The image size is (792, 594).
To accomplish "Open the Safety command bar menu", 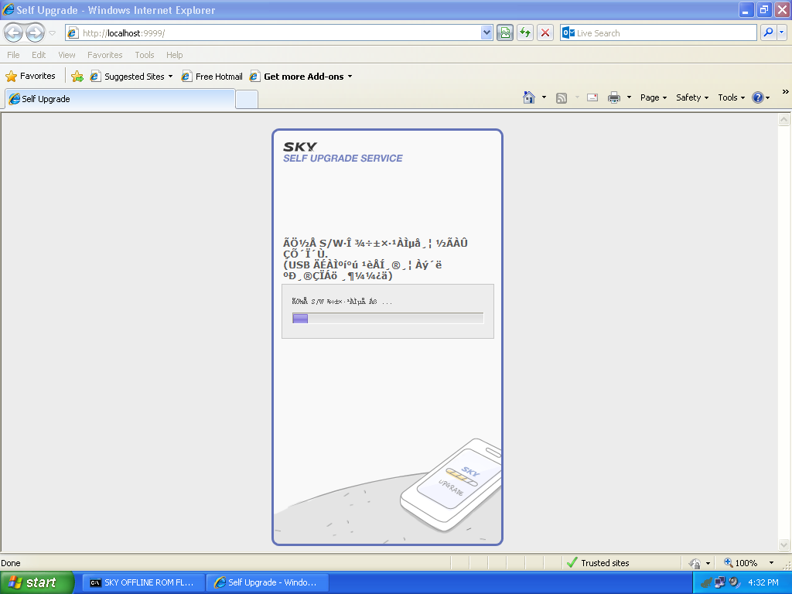I will (692, 97).
